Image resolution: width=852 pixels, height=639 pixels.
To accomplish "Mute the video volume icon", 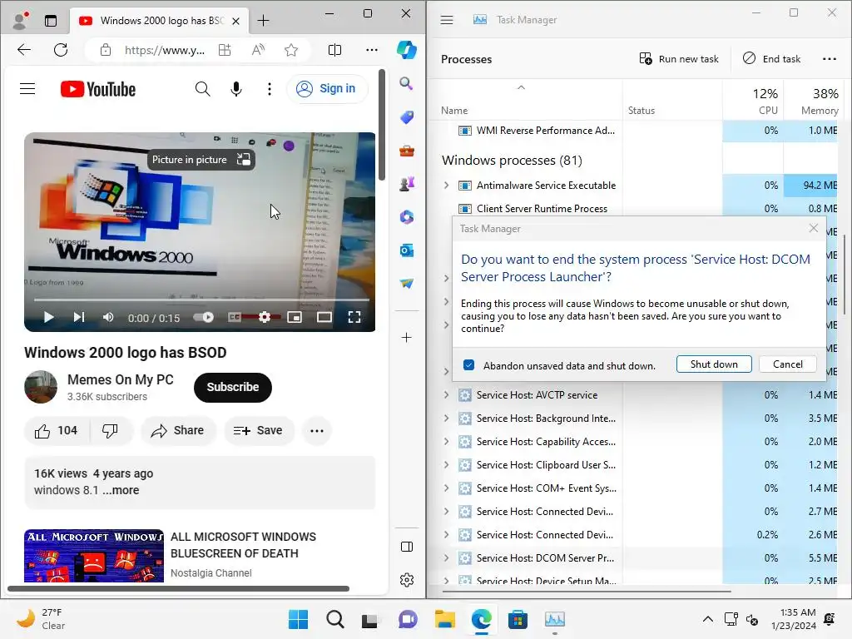I will pyautogui.click(x=108, y=317).
